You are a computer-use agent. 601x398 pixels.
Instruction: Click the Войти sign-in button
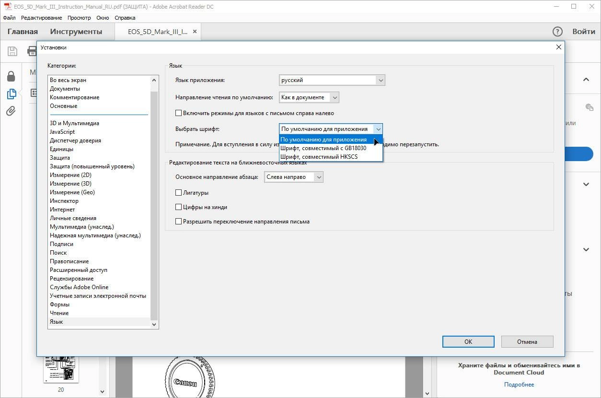584,32
